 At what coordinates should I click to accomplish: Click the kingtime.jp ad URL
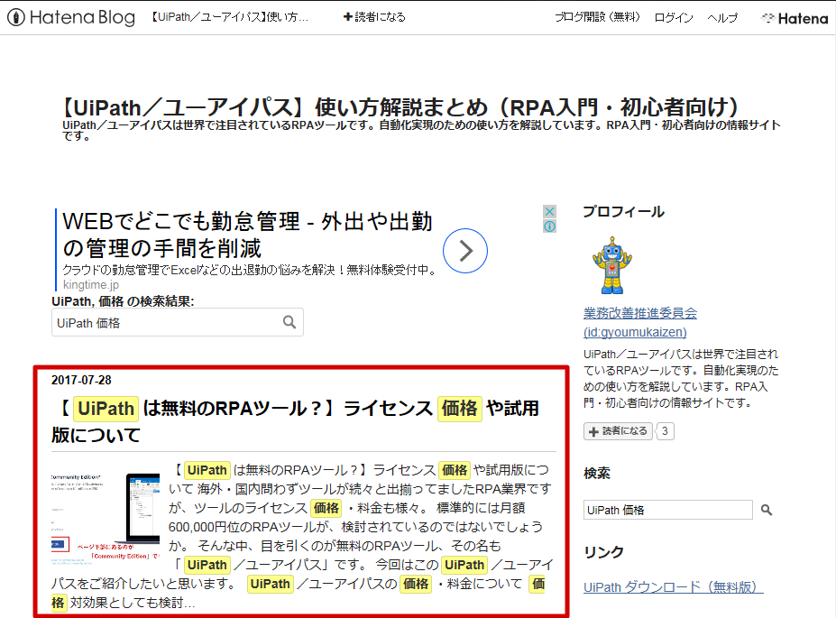tap(91, 285)
